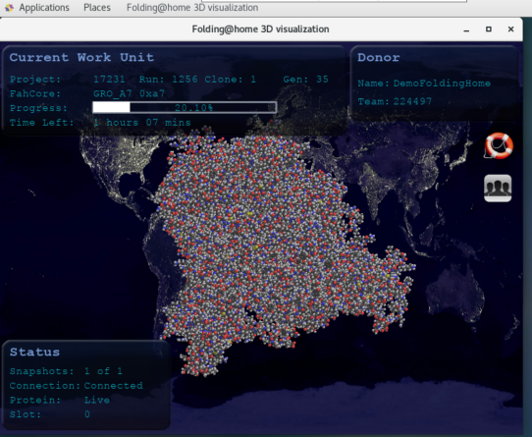
Task: Click the Applications menu logo icon
Action: (9, 8)
